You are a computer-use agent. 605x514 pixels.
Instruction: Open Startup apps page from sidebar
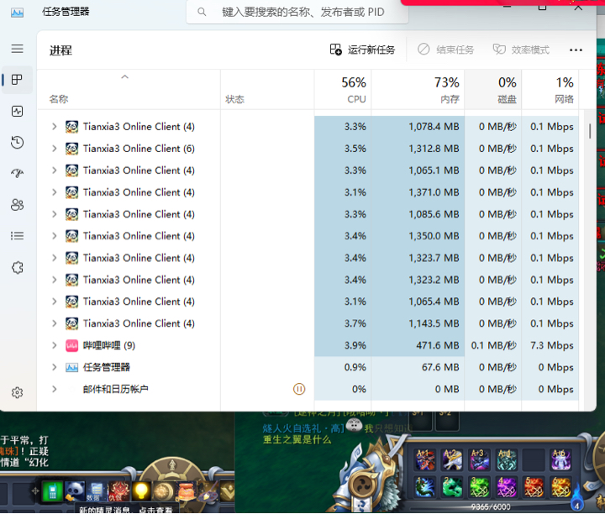(17, 173)
